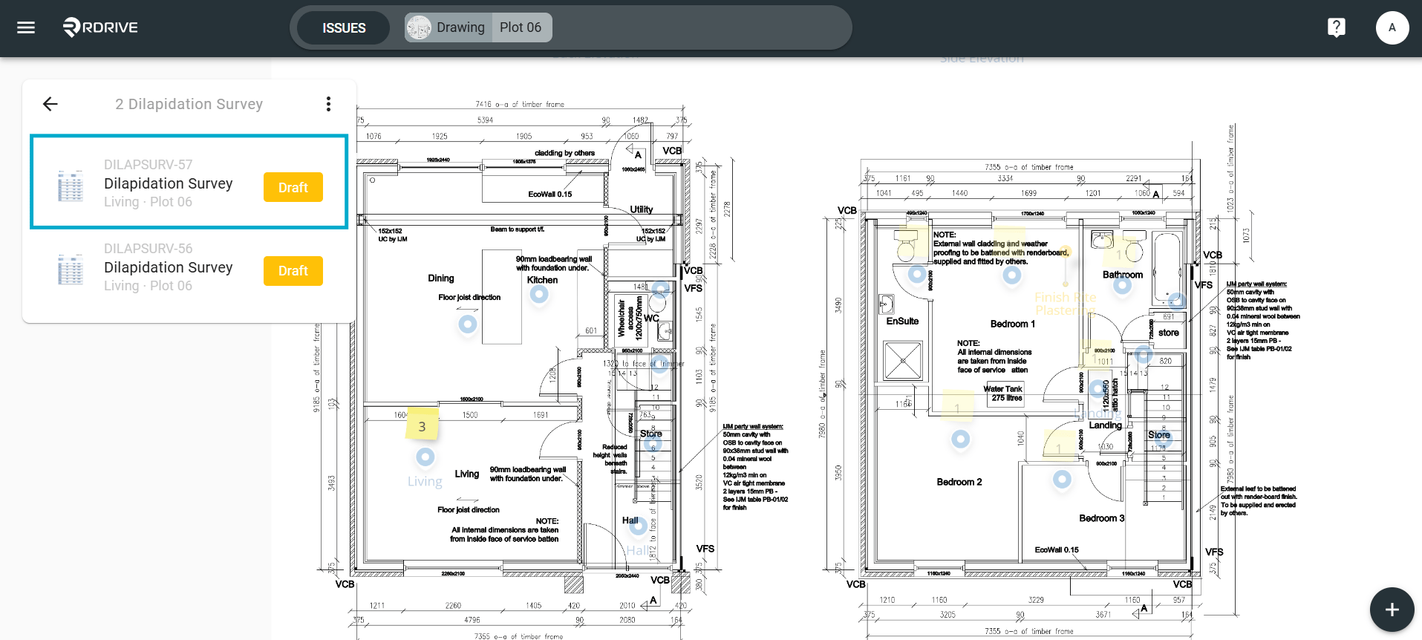This screenshot has width=1422, height=640.
Task: Select the Drawing breadcrumb chip
Action: (x=447, y=27)
